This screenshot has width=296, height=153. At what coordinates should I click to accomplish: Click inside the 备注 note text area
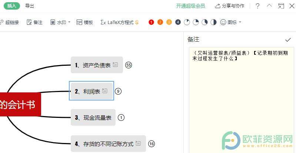tap(242, 100)
